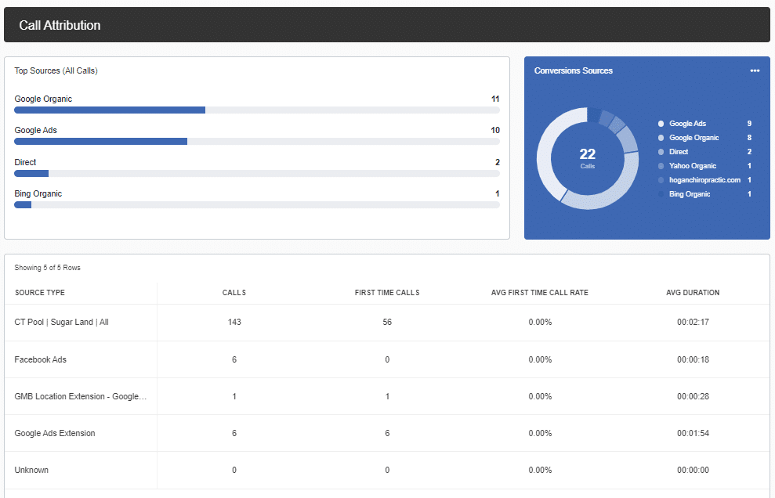Open the Conversions Sources three-dot menu
Viewport: 775px width, 498px height.
pos(755,70)
